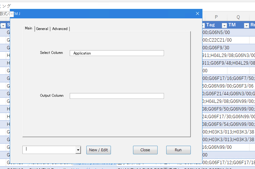Click the Close button

(x=145, y=150)
